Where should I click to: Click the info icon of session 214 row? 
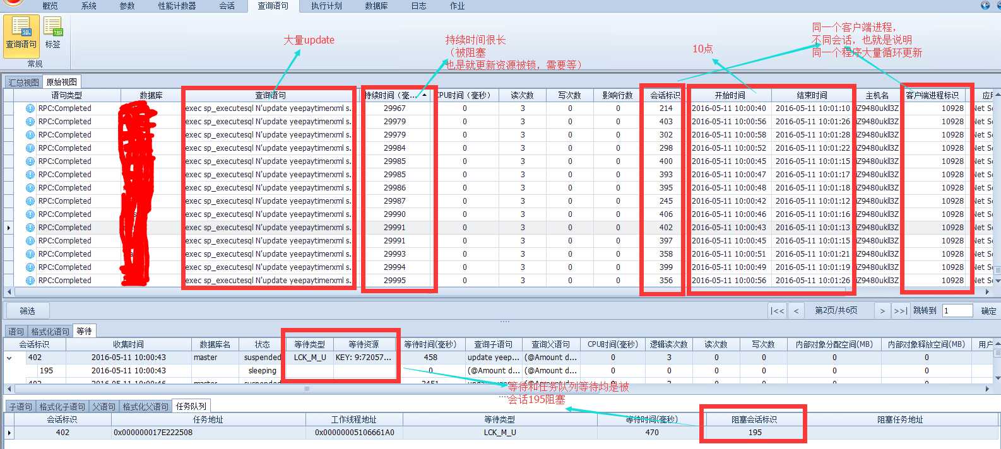point(30,108)
